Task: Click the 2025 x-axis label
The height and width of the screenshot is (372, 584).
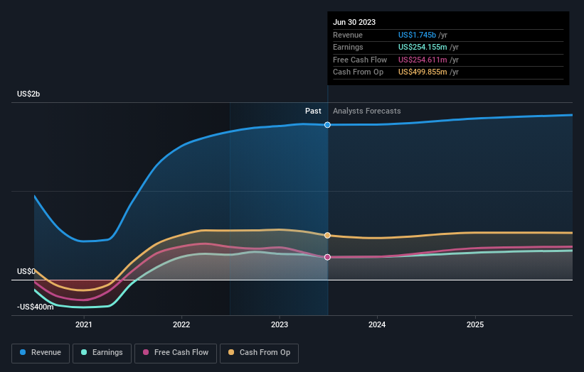Action: 475,324
